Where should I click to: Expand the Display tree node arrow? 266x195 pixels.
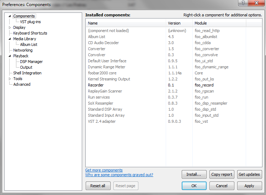click(x=10, y=27)
